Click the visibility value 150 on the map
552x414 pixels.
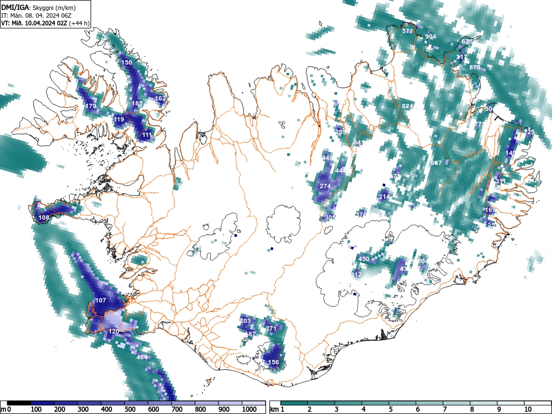click(x=126, y=62)
